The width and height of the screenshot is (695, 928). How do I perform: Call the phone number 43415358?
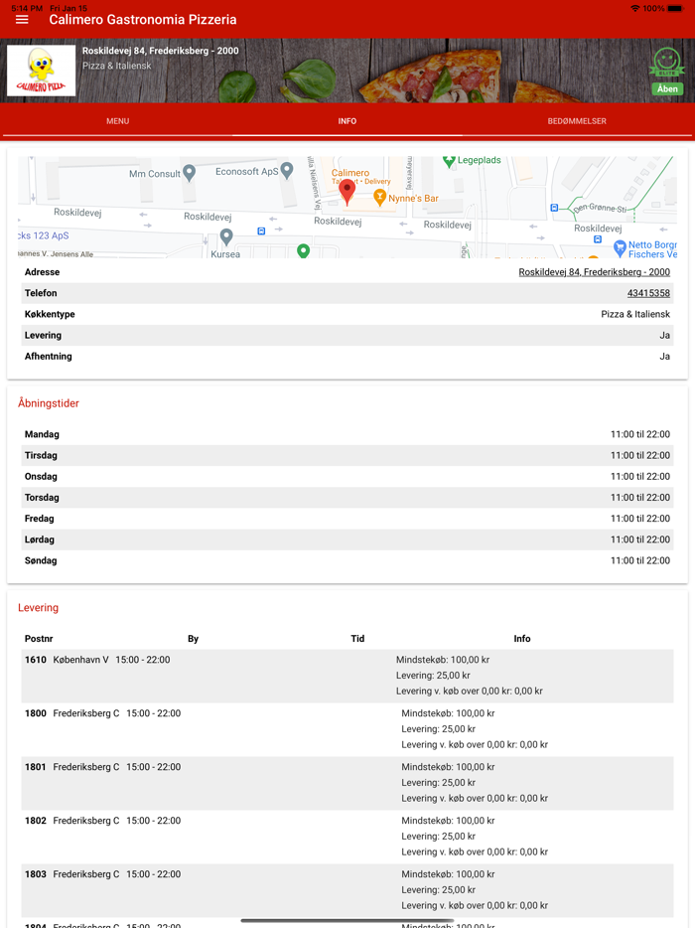(x=648, y=293)
